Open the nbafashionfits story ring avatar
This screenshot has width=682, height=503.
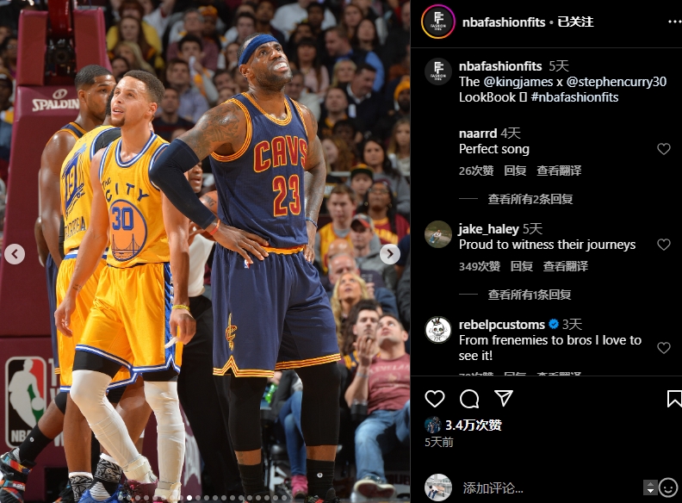coord(438,22)
